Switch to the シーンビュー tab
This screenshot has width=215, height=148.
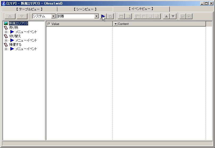[85, 9]
